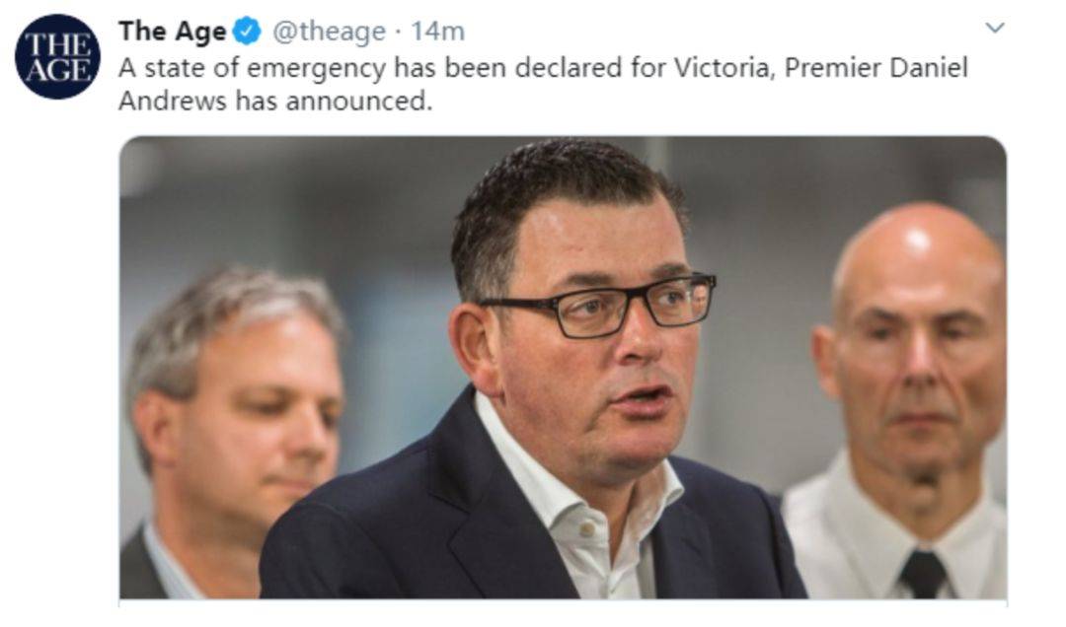Image resolution: width=1066 pixels, height=627 pixels.
Task: Expand the tweet options chevron menu
Action: click(x=995, y=28)
